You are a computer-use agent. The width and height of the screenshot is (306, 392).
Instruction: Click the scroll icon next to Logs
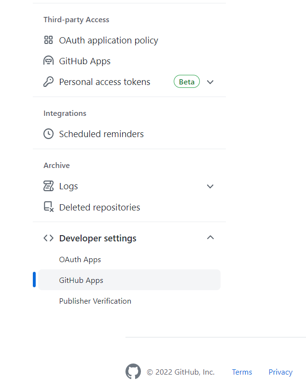(48, 186)
